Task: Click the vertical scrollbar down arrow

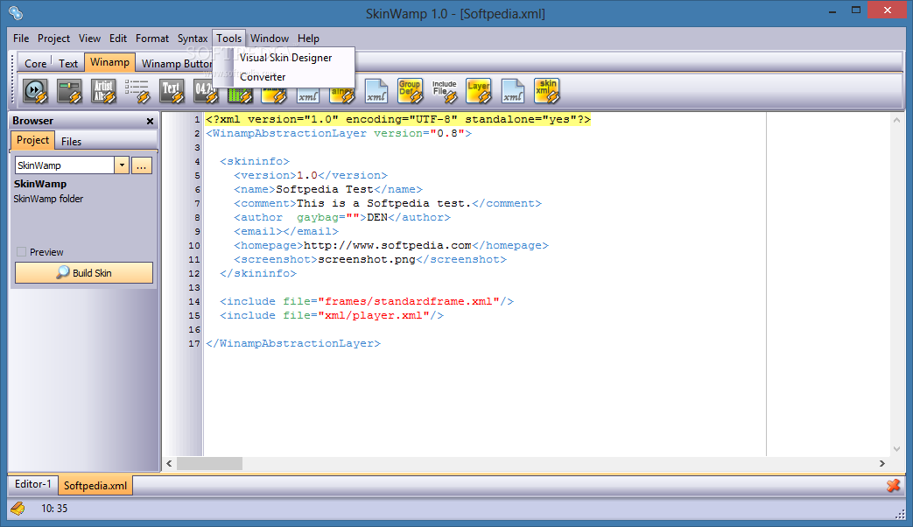Action: pos(896,449)
